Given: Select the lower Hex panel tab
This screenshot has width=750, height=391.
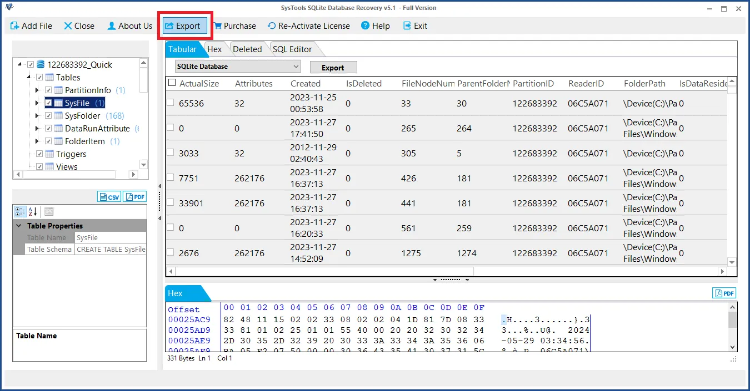Looking at the screenshot, I should tap(183, 293).
